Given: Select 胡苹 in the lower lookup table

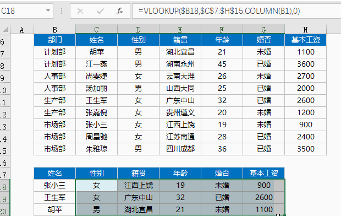Looking at the screenshot, I should (54, 210).
